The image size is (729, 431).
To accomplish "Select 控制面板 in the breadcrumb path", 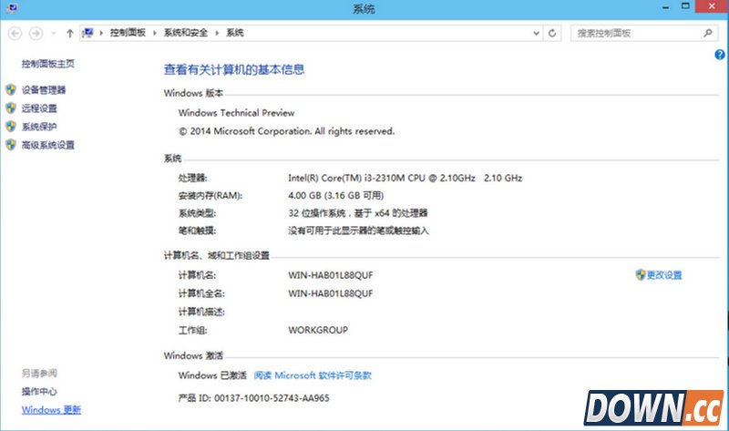I will pos(128,33).
